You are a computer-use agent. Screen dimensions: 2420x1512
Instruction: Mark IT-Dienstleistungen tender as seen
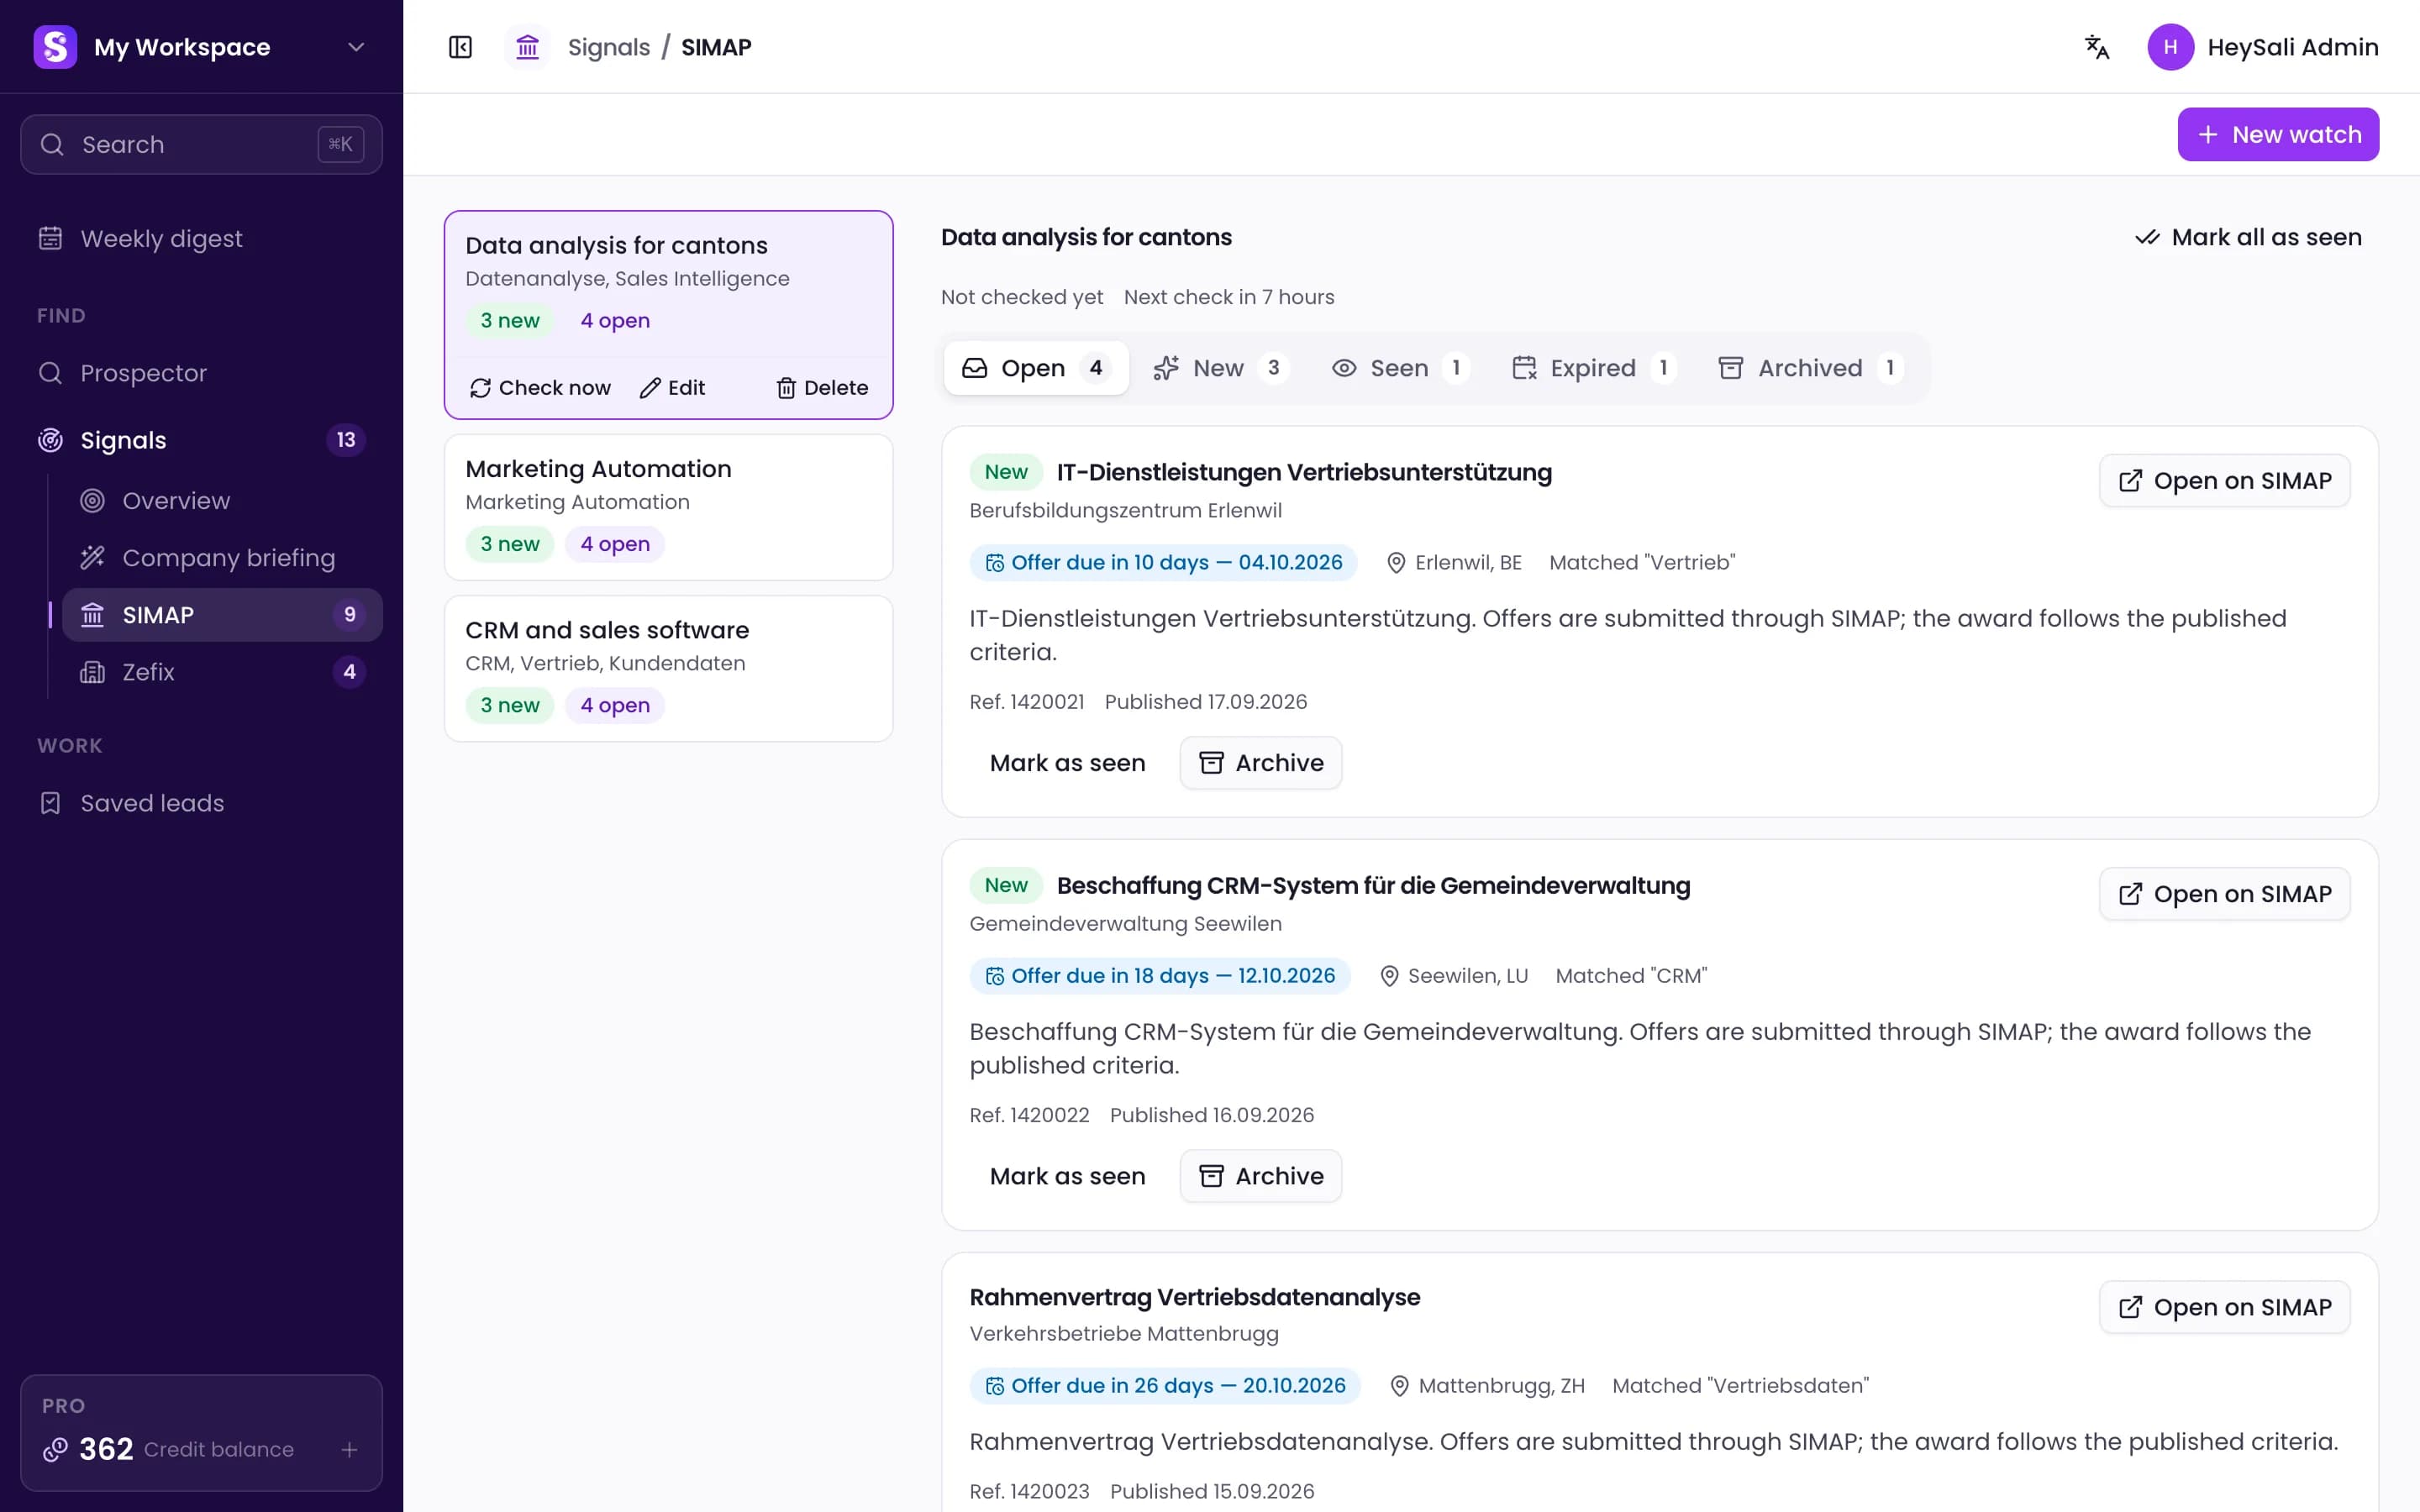pyautogui.click(x=1067, y=763)
